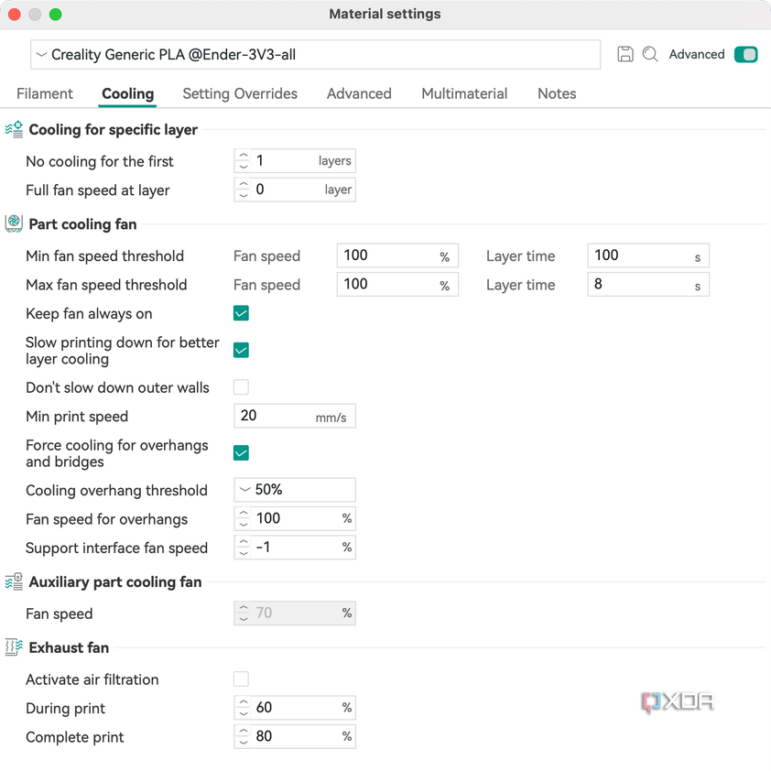The image size is (771, 771).
Task: Open the Multimaterial tab
Action: (464, 93)
